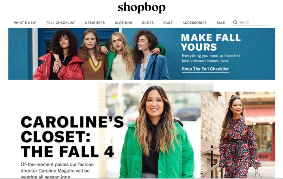Select the four-model fall banner photo
Image resolution: width=283 pixels, height=179 pixels.
[x=101, y=54]
